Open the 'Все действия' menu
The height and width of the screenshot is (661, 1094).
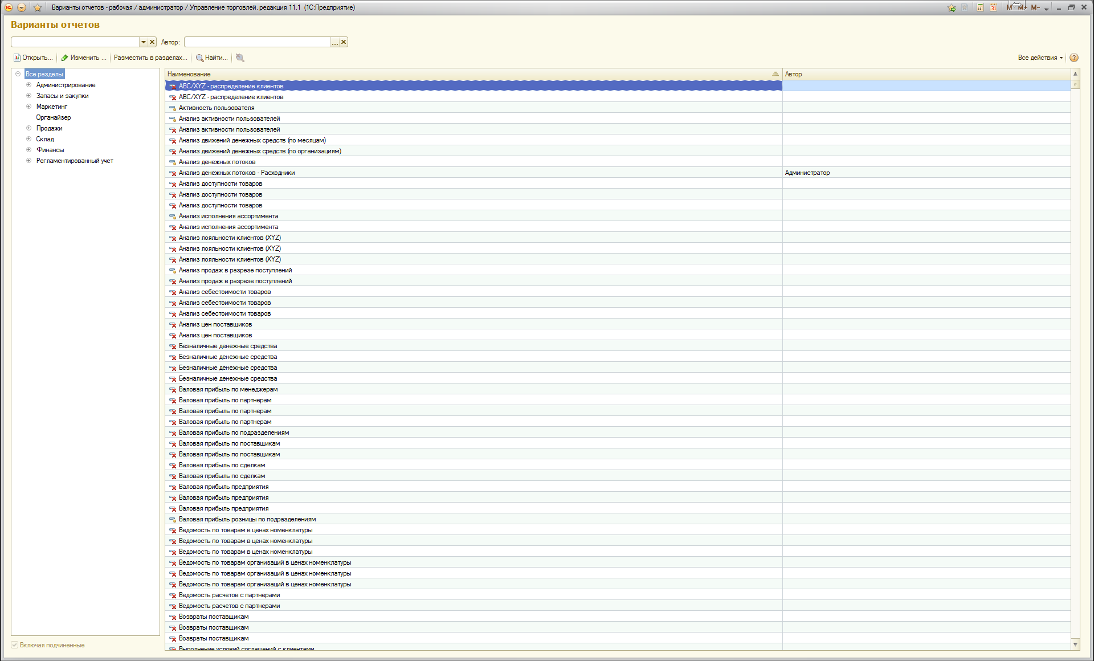coord(1040,58)
